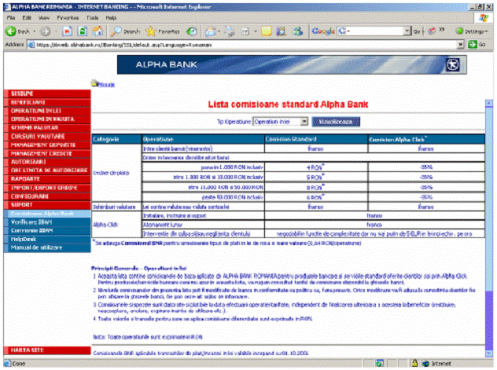Expand the Google search box dropdown
This screenshot has width=497, height=370.
coord(407,31)
